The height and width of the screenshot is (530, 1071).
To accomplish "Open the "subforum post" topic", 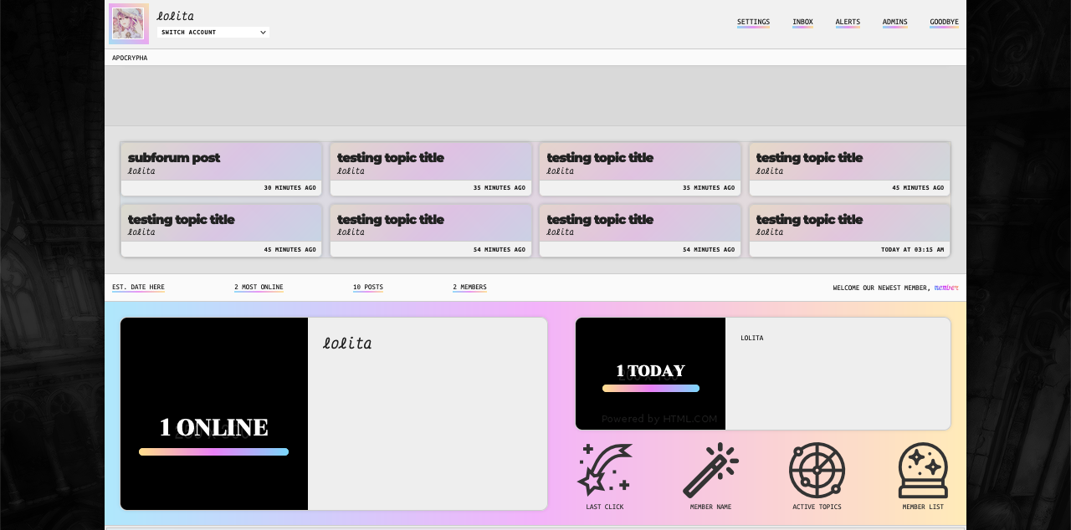I will click(174, 157).
